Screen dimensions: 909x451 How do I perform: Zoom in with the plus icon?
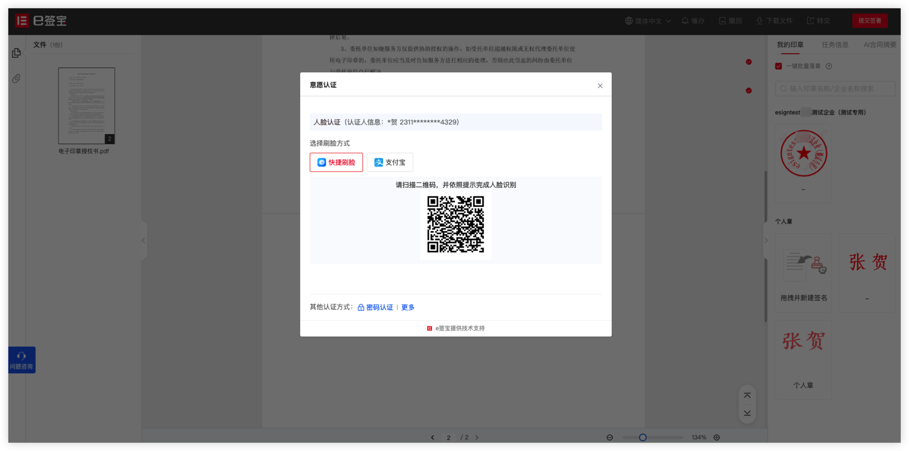(717, 438)
